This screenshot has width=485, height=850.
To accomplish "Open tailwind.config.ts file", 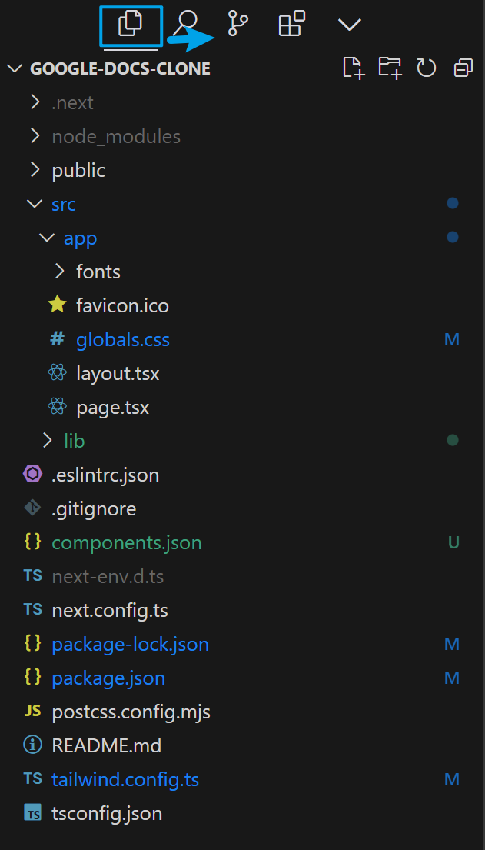I will (125, 779).
